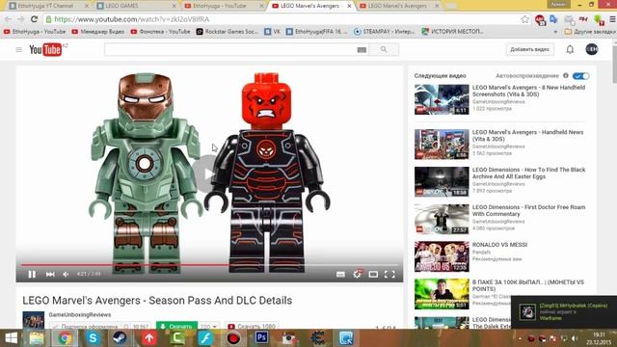Open '8 New Handheld Screenshots' video thumbnail
Screen dimensions: 617x347
(442, 99)
